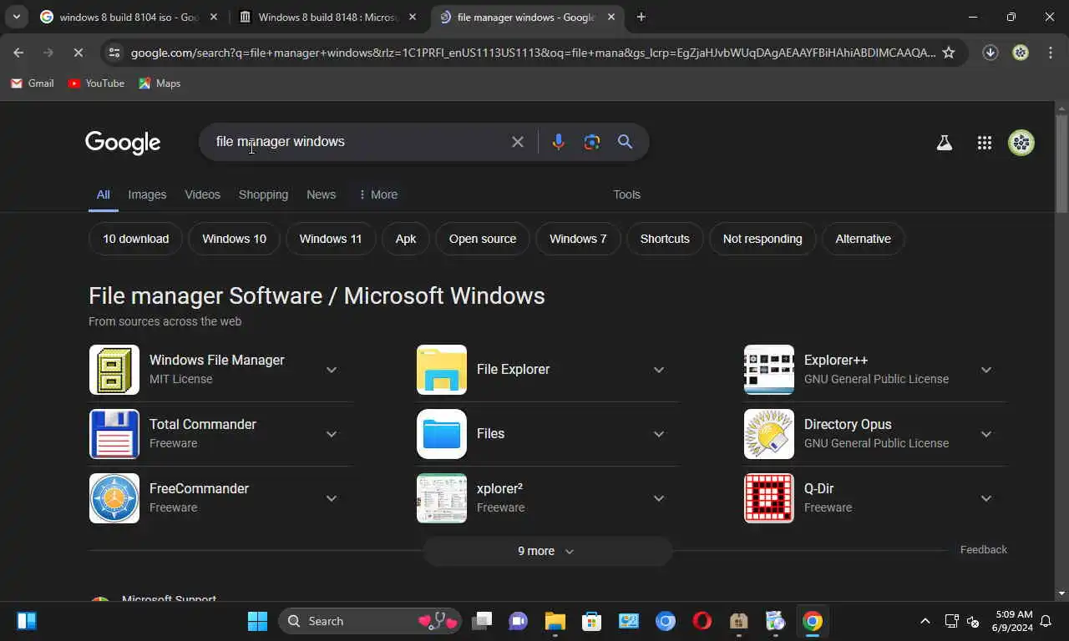Screen dimensions: 1069x641
Task: Apply the 'Open source' suggestion chip
Action: (x=483, y=239)
